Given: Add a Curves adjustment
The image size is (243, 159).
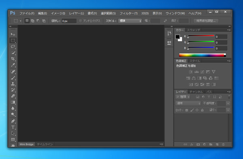Looking at the screenshot, I should [202, 72].
